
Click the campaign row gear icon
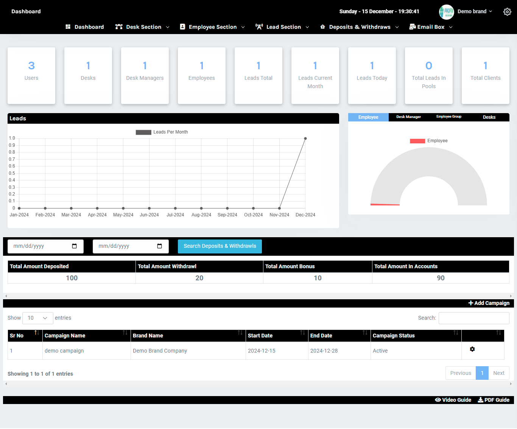[472, 349]
